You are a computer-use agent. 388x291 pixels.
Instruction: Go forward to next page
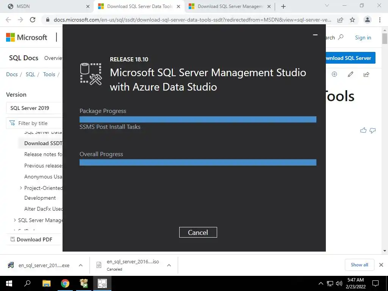tap(20, 20)
